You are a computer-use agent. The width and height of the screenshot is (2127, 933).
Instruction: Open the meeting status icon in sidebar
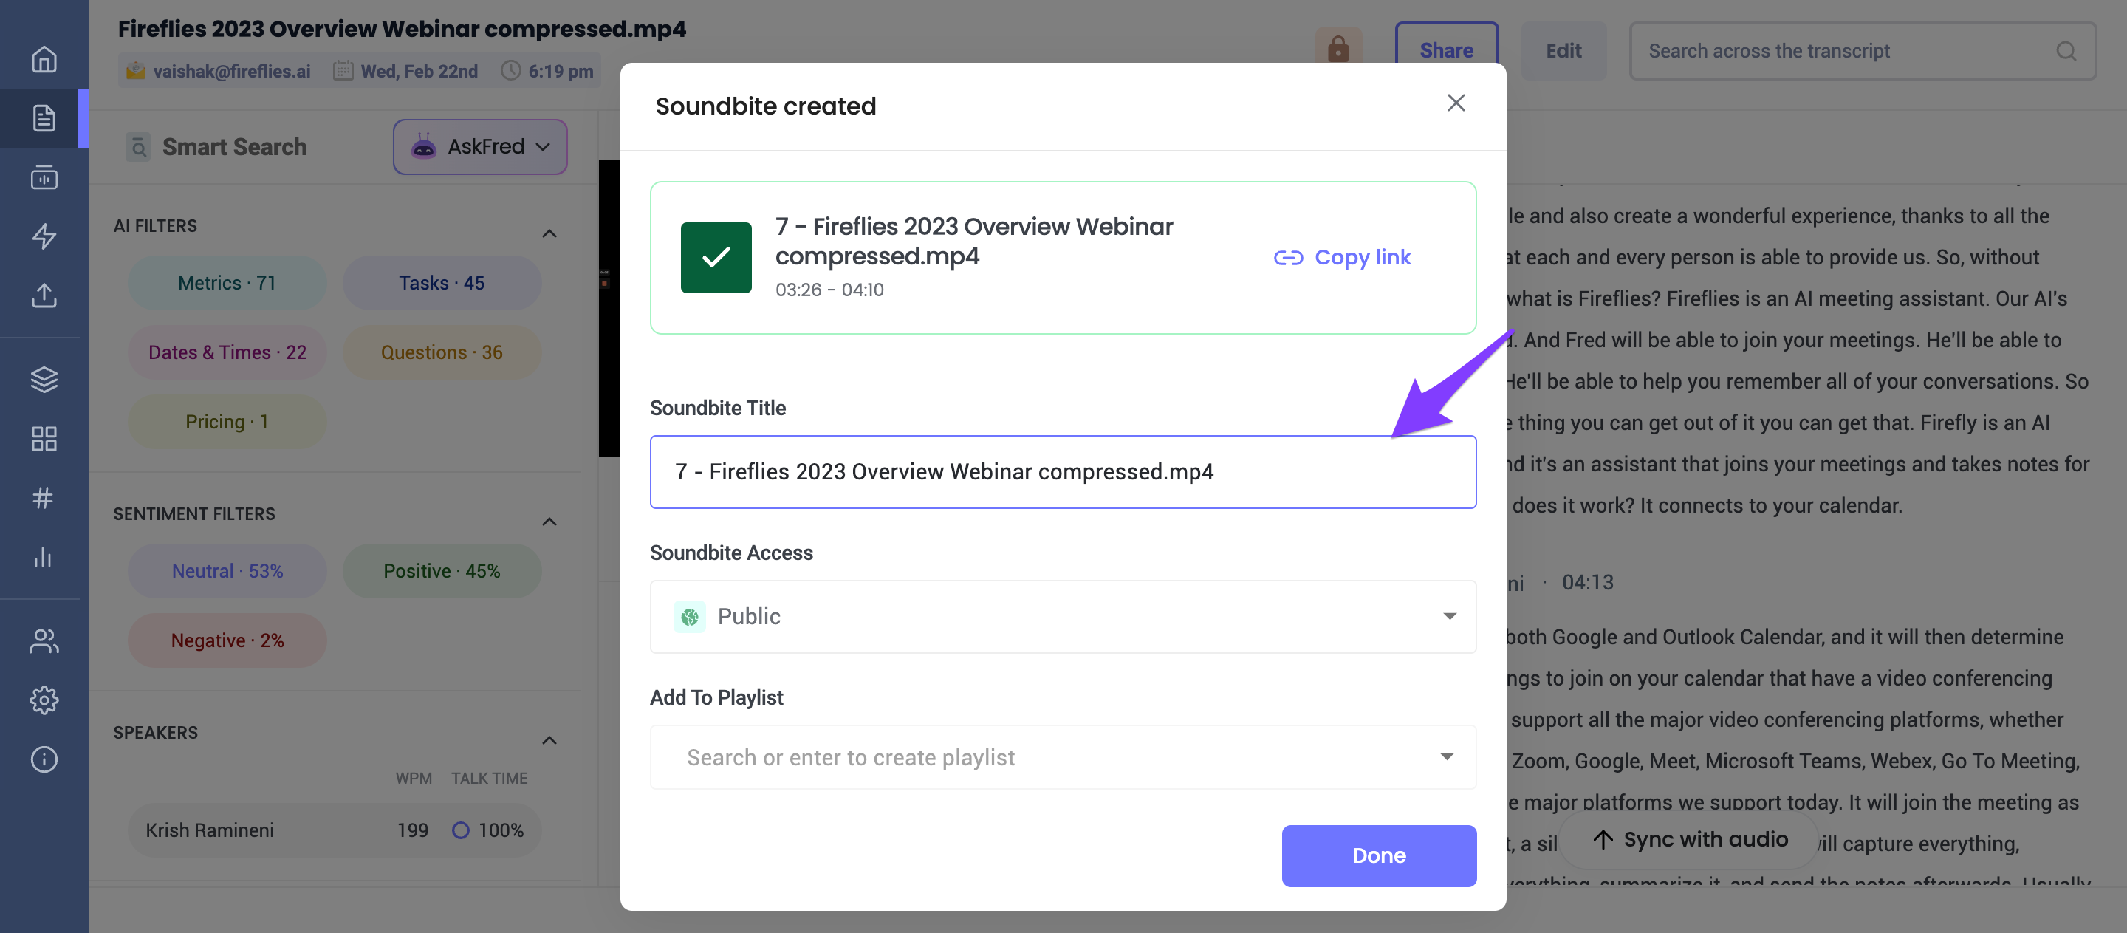(44, 177)
